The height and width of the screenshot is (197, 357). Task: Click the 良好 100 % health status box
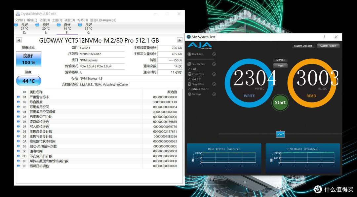click(x=28, y=59)
